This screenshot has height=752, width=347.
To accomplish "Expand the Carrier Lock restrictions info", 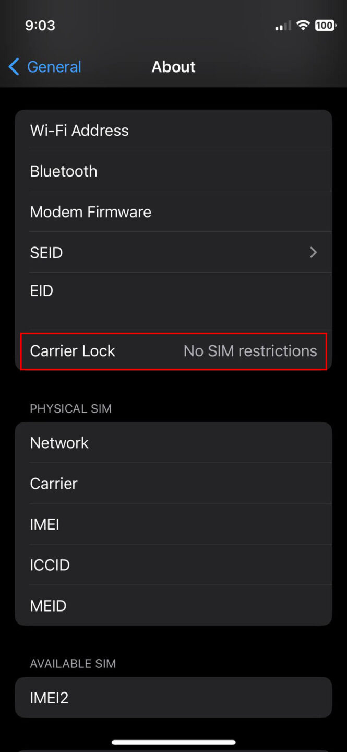I will 173,351.
